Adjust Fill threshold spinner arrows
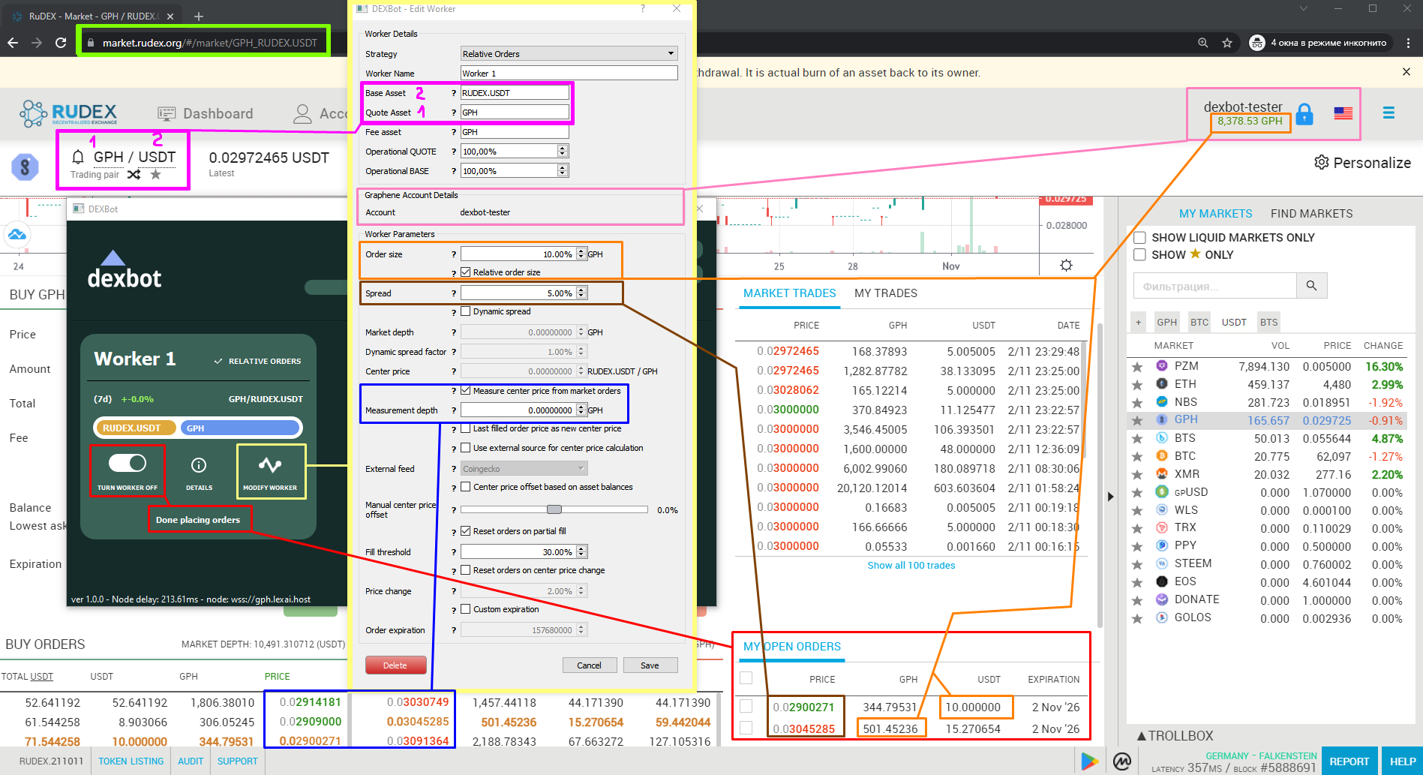 coord(581,552)
